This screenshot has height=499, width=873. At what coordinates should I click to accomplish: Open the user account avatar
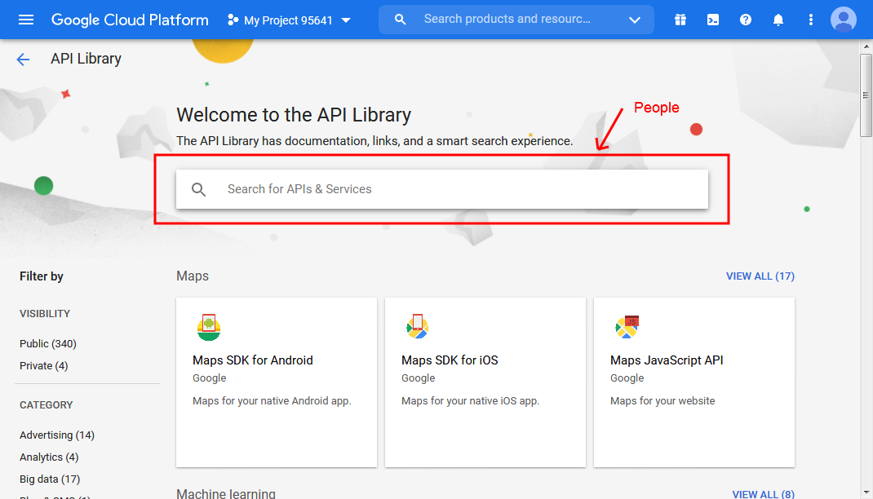844,20
